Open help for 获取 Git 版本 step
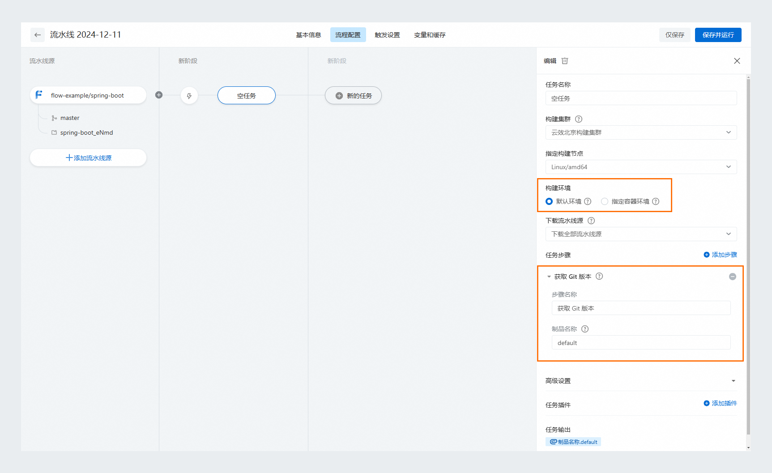 (599, 276)
